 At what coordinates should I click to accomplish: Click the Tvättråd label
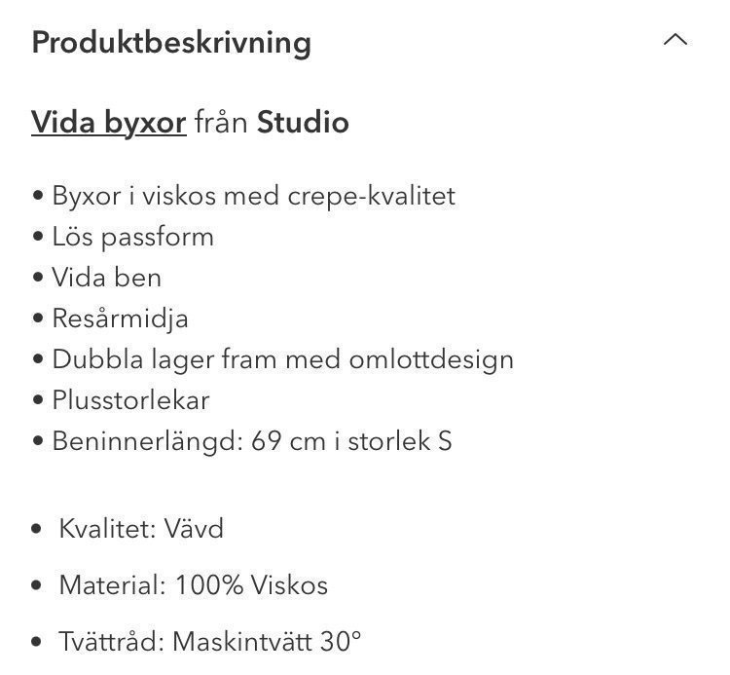pyautogui.click(x=112, y=642)
